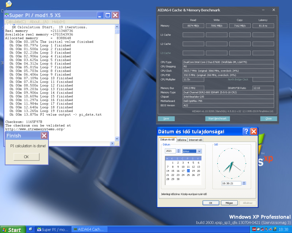Screen dimensions: 292x233
Task: Click the help question mark button in date dialog
Action: [x=246, y=131]
